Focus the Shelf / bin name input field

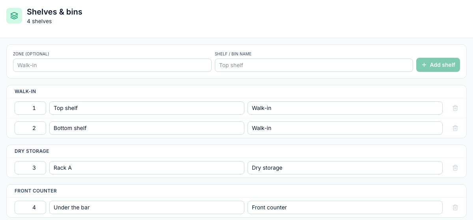(x=314, y=65)
